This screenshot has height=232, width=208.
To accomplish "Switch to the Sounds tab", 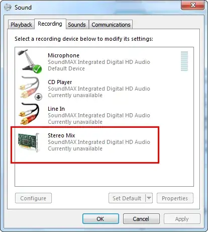I will click(77, 25).
